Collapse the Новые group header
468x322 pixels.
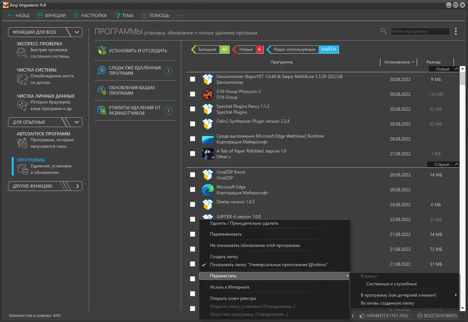[x=457, y=69]
